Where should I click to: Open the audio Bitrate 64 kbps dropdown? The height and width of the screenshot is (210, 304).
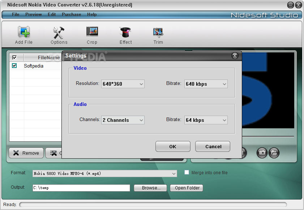tap(206, 120)
